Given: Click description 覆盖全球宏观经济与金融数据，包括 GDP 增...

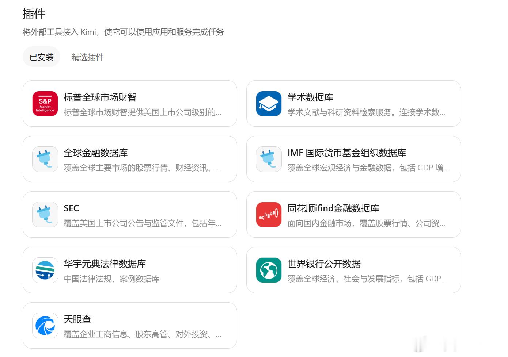Looking at the screenshot, I should coord(368,168).
